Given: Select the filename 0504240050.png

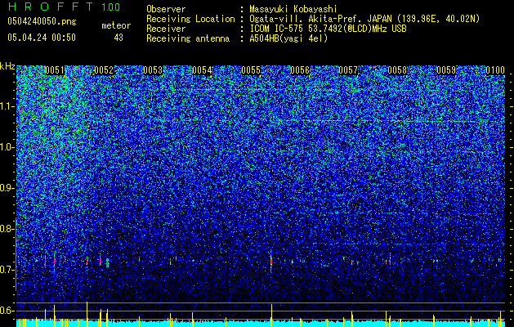Looking at the screenshot, I should point(42,21).
